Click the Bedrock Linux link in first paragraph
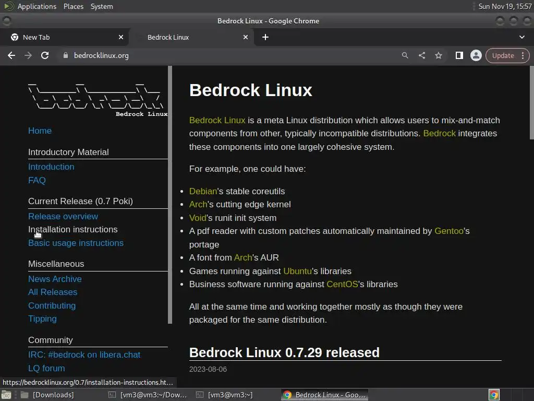The width and height of the screenshot is (534, 401). [x=217, y=121]
